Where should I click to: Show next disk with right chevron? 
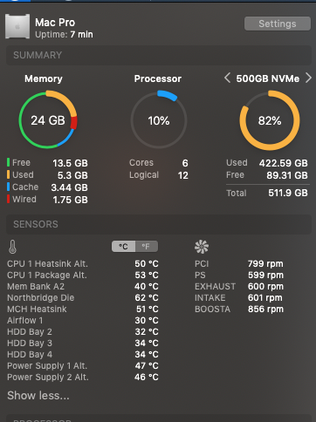[x=308, y=78]
